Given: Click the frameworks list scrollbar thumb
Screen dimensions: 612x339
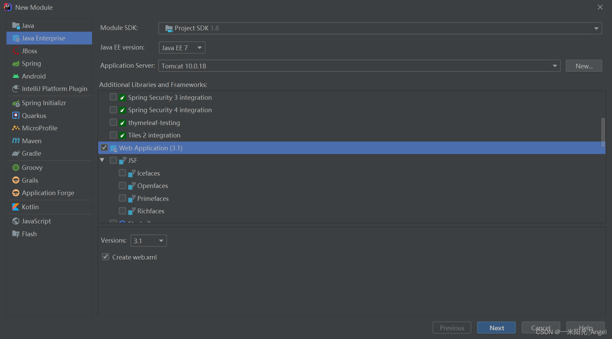Looking at the screenshot, I should (603, 132).
